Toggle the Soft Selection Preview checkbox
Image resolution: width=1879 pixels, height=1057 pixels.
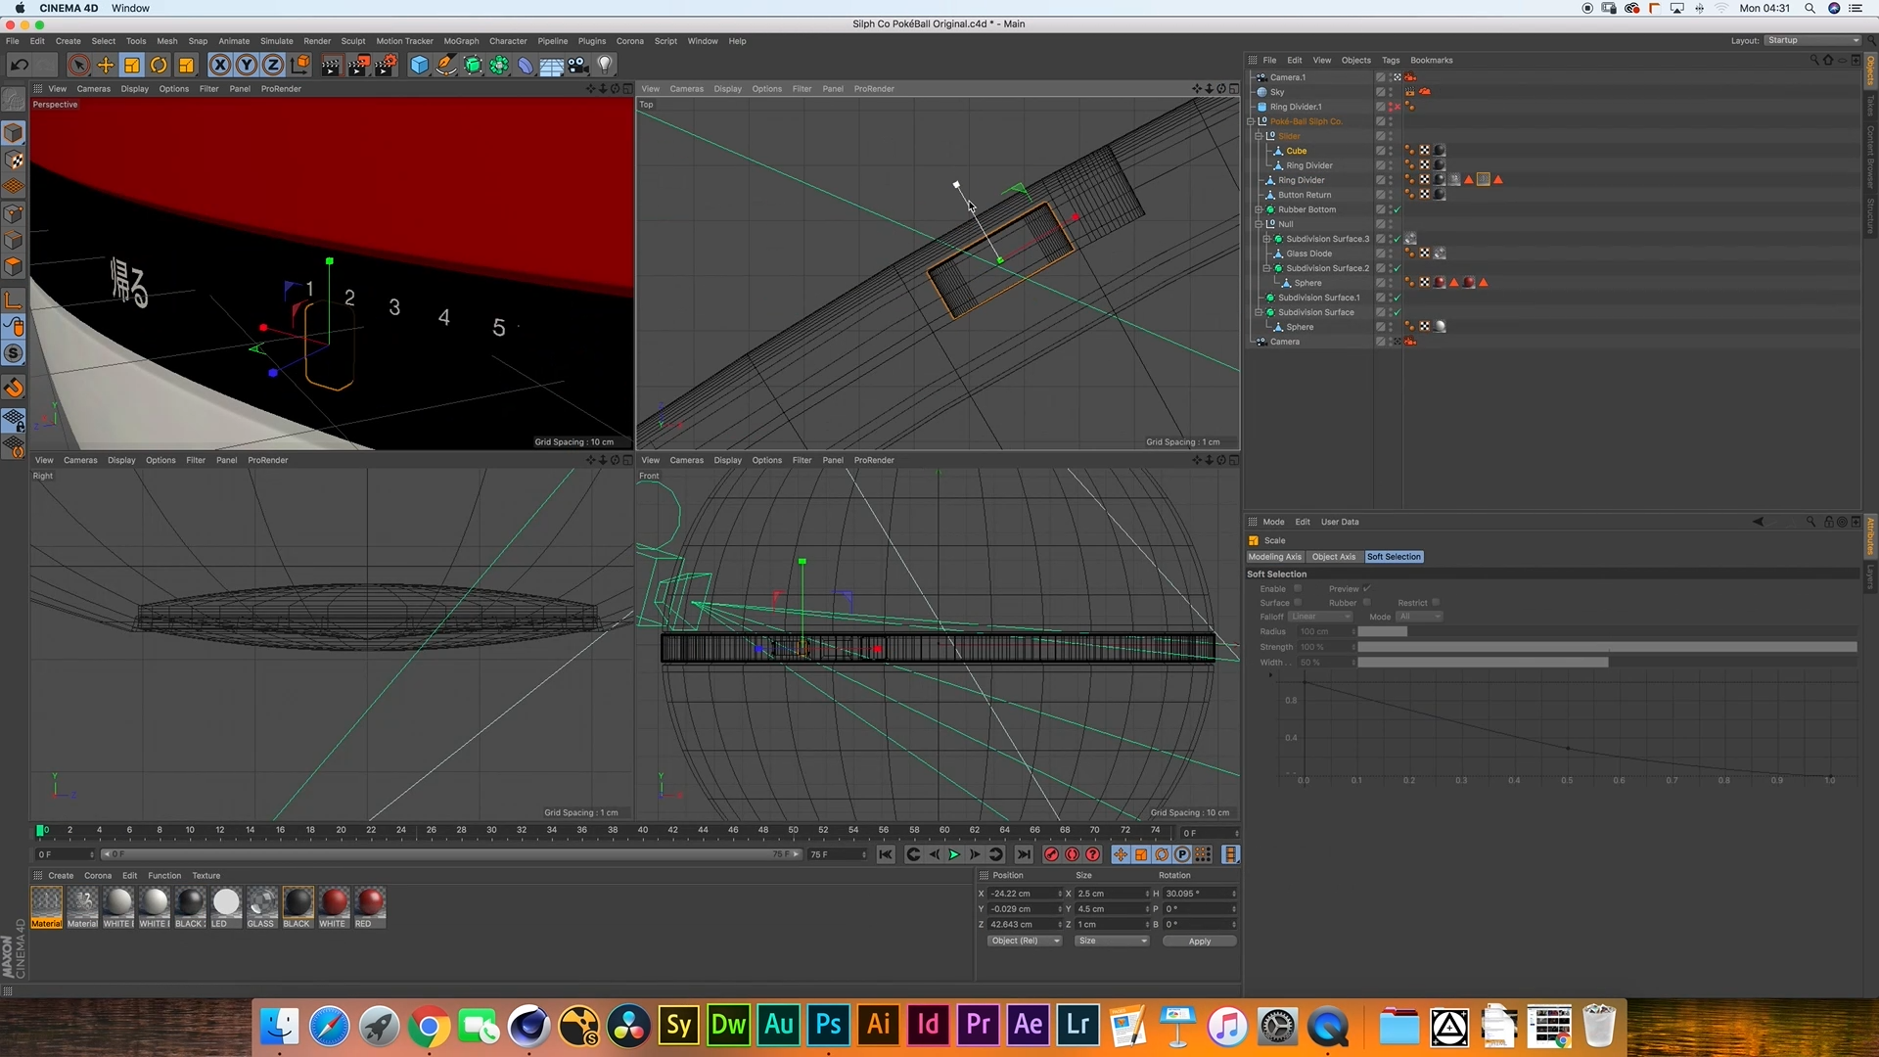point(1367,588)
